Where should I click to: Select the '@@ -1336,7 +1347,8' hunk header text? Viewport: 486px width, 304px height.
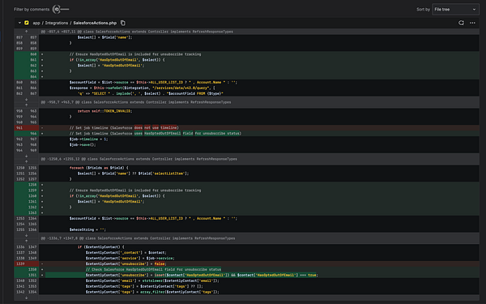(x=138, y=238)
